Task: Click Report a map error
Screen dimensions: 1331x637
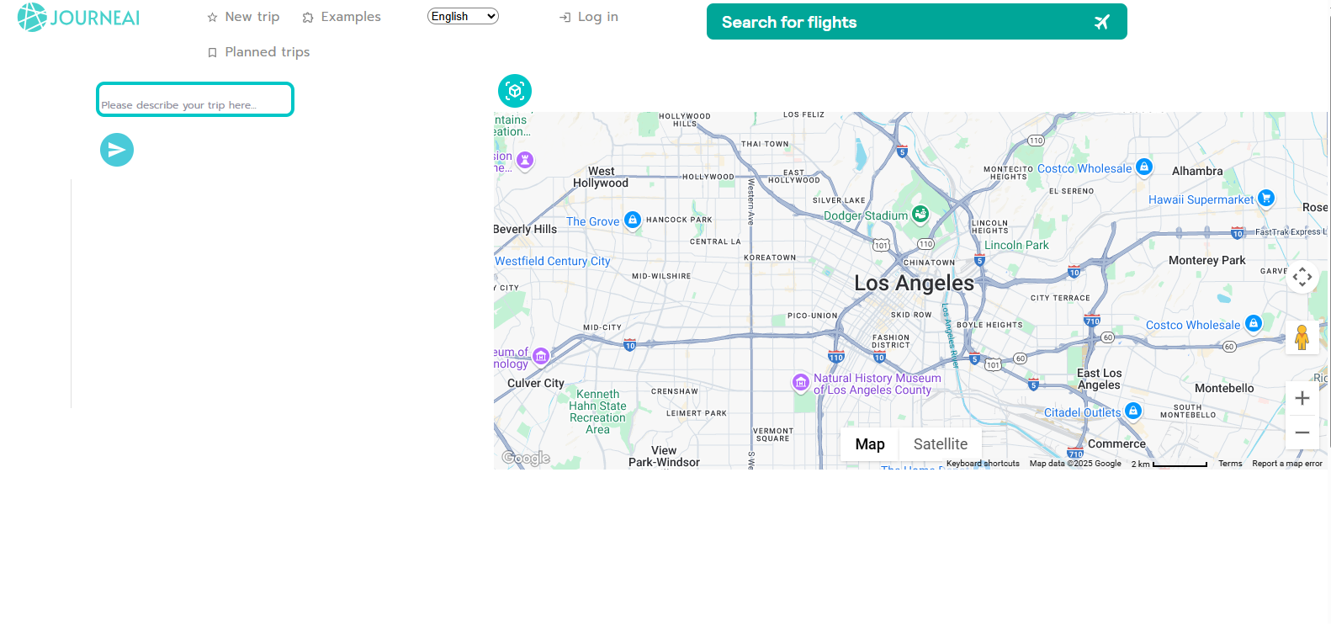Action: pyautogui.click(x=1287, y=464)
